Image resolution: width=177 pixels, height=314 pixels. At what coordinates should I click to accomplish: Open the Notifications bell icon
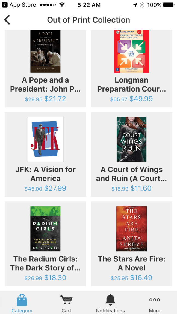(x=110, y=300)
